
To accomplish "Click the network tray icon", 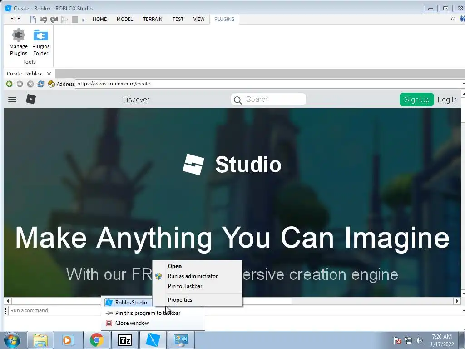I will (408, 340).
